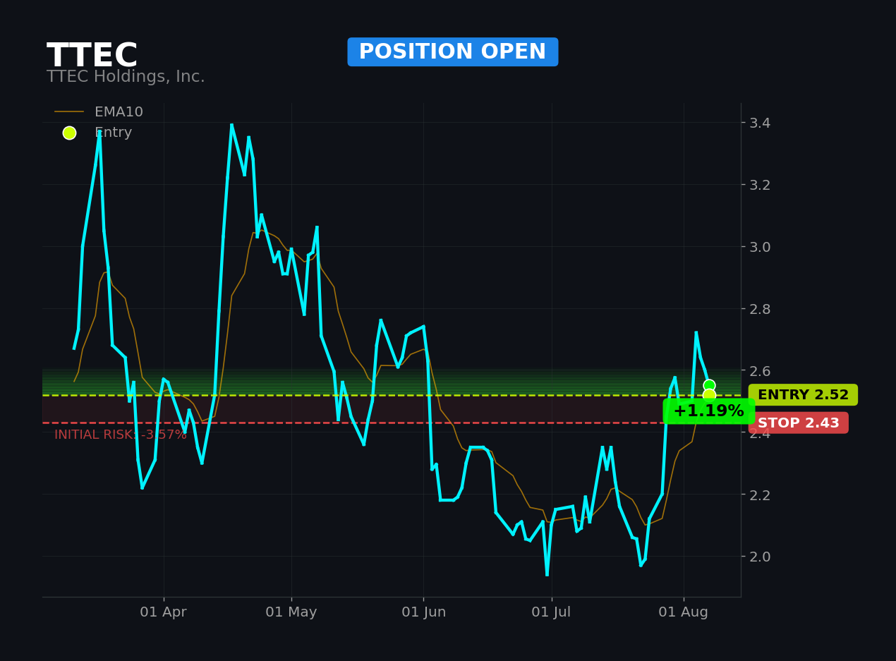Click the POSITION OPEN status badge
The width and height of the screenshot is (896, 661).
[452, 52]
